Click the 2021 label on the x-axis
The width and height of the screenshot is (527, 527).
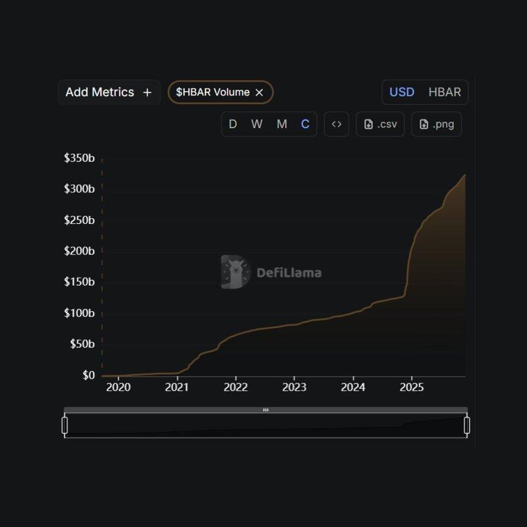tap(177, 387)
